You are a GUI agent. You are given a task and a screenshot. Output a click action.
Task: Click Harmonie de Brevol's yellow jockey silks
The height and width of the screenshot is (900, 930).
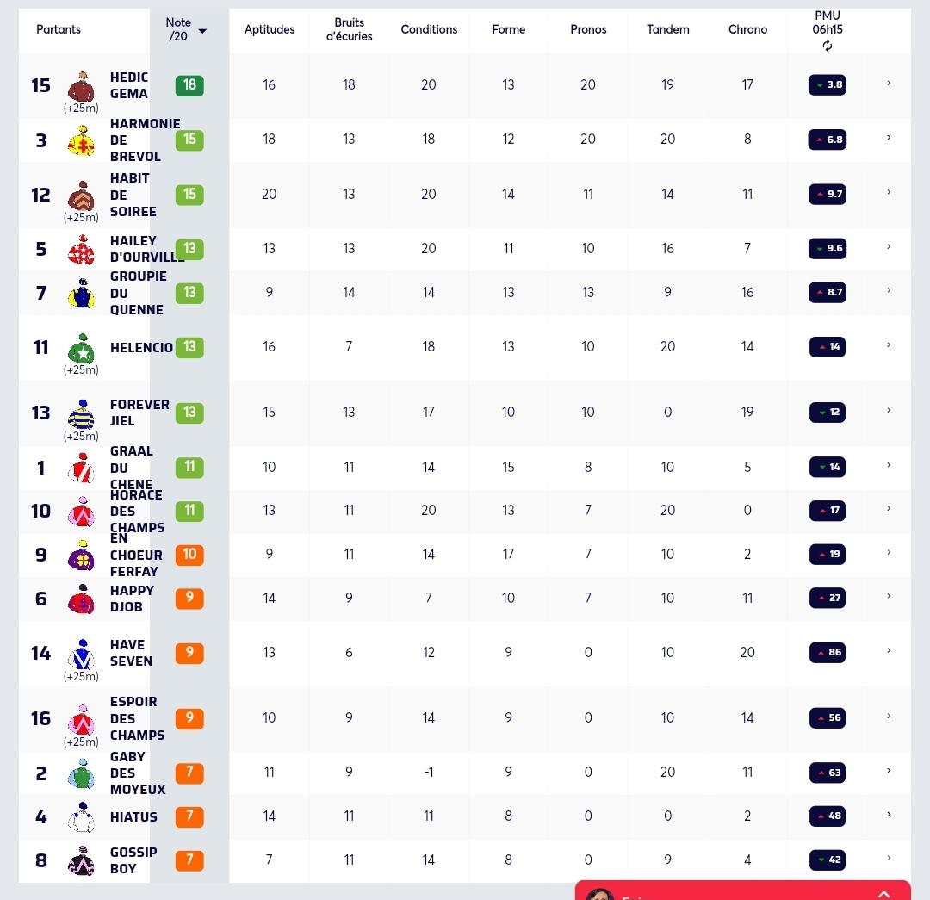coord(81,140)
